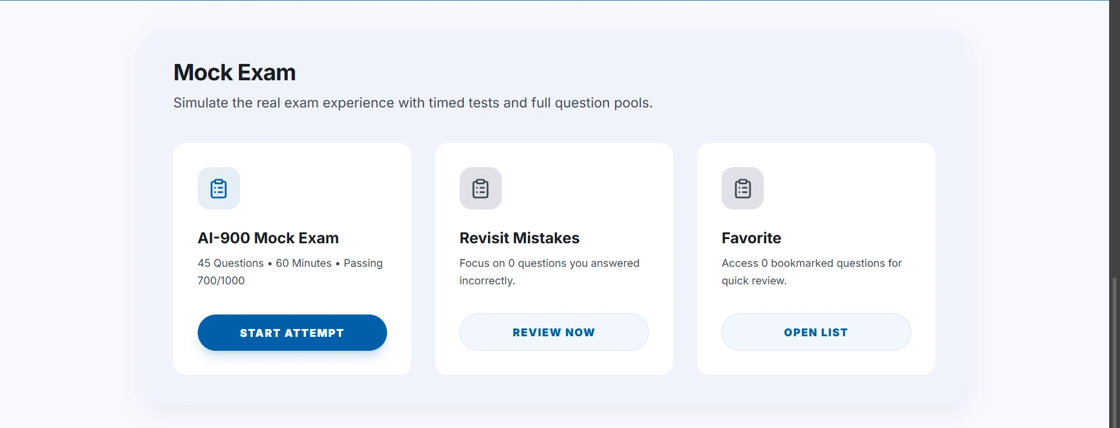Click the word 'incorrectly.' in Revisit Mistakes
Image resolution: width=1120 pixels, height=428 pixels.
[x=487, y=281]
